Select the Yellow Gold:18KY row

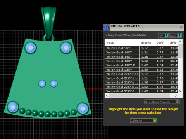click(141, 61)
